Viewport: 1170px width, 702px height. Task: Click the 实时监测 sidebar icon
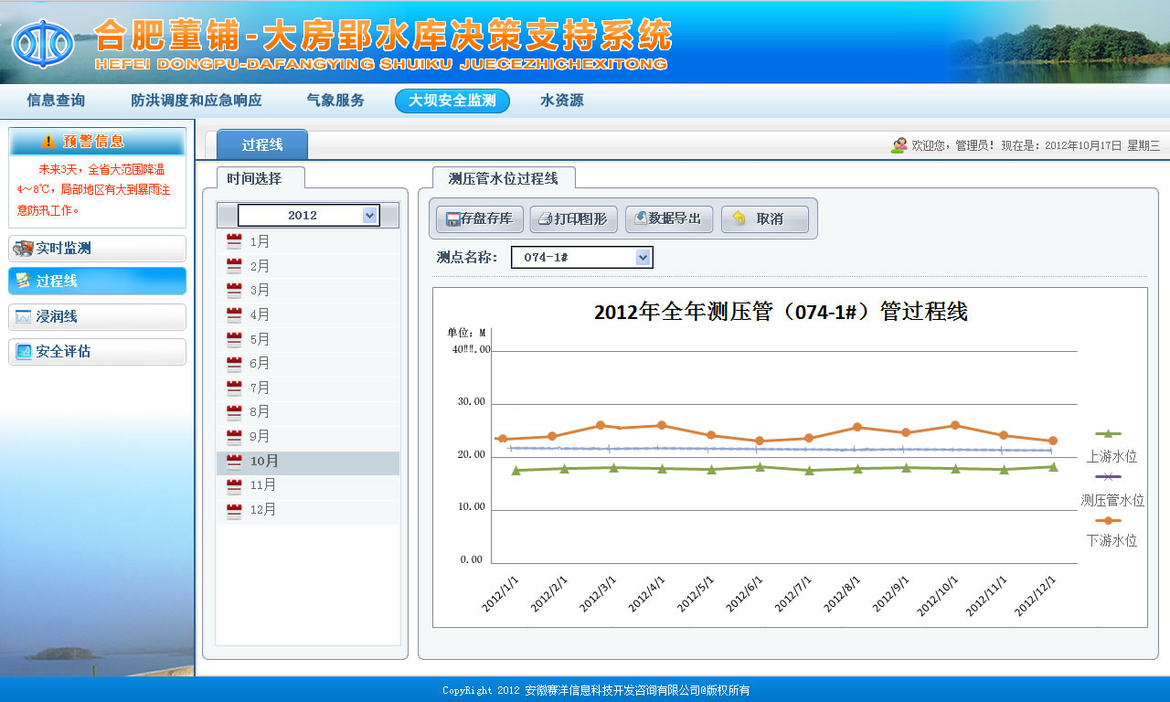pos(24,249)
